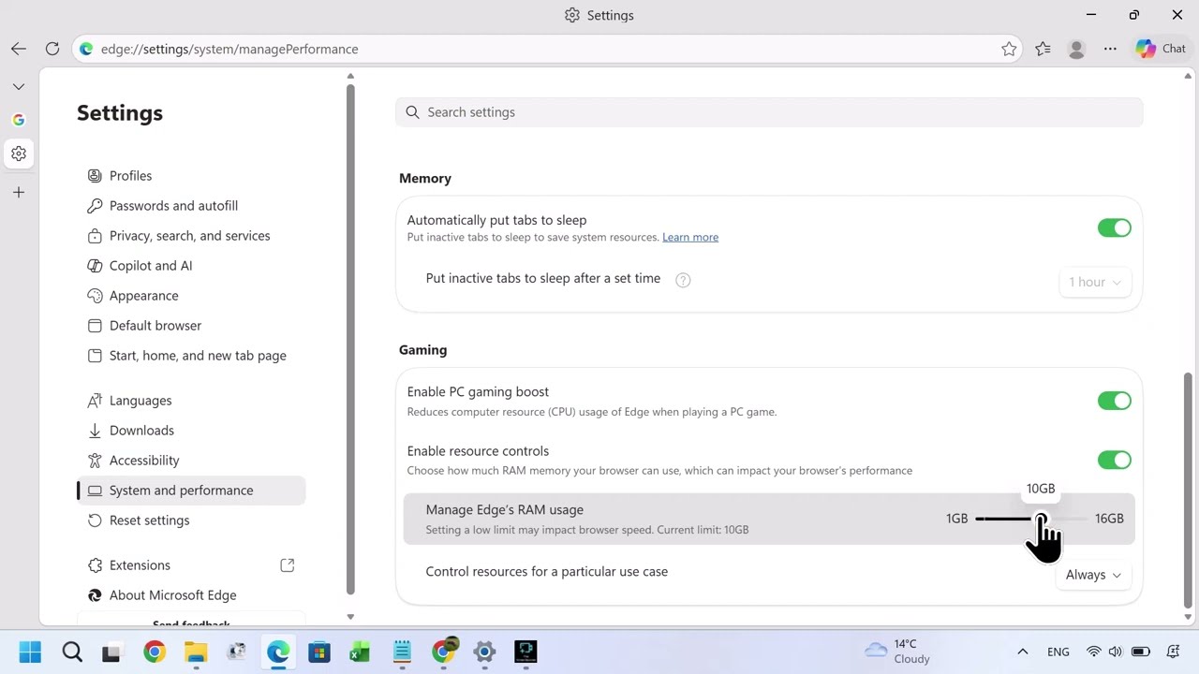Click the address bar URL
Viewport: 1199px width, 674px height.
coord(229,49)
